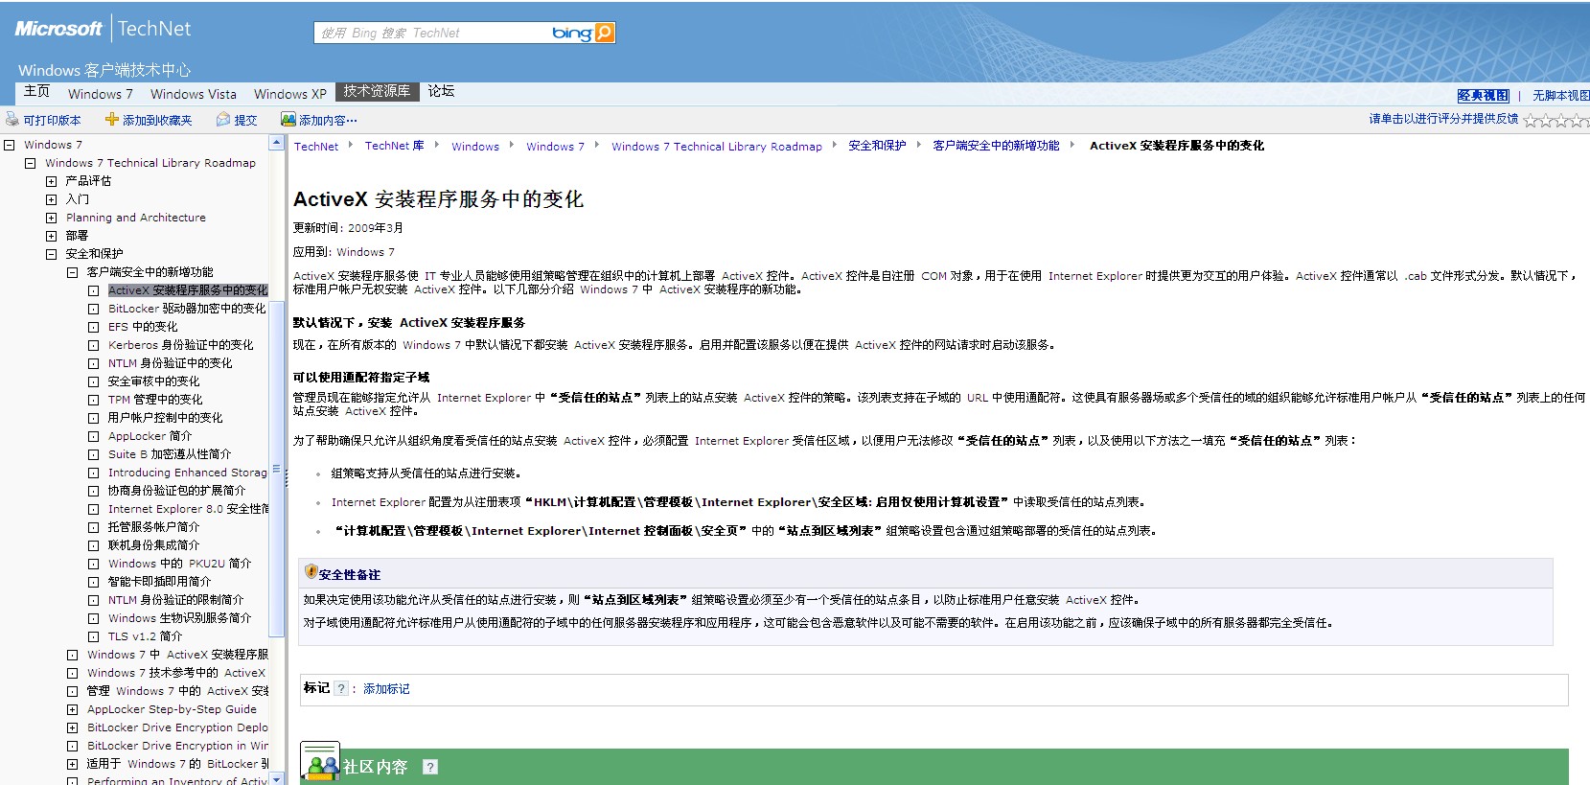Click 请单击以进行评分并提供反馈 rating link
Image resolution: width=1590 pixels, height=785 pixels.
click(x=1443, y=119)
